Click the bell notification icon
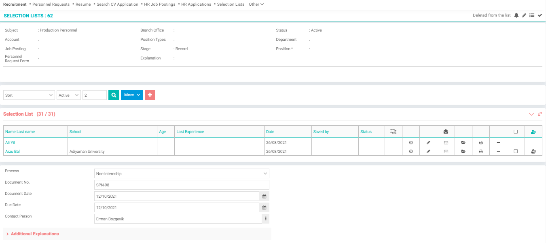The width and height of the screenshot is (546, 243). tap(516, 15)
